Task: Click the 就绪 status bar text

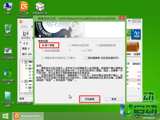Action: 22,99
